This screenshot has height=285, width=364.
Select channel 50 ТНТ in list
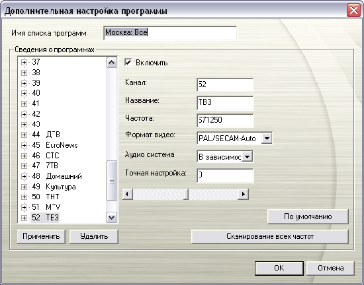[x=46, y=197]
